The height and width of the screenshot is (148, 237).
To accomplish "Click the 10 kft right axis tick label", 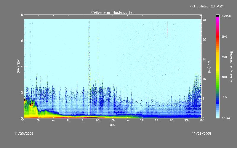I will (204, 79).
